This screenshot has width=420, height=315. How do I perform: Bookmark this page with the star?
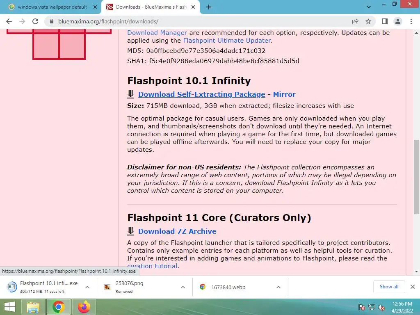tap(368, 21)
